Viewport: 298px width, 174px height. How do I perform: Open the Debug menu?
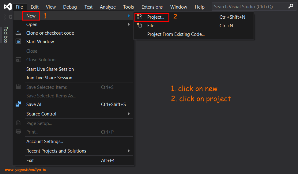coord(70,7)
